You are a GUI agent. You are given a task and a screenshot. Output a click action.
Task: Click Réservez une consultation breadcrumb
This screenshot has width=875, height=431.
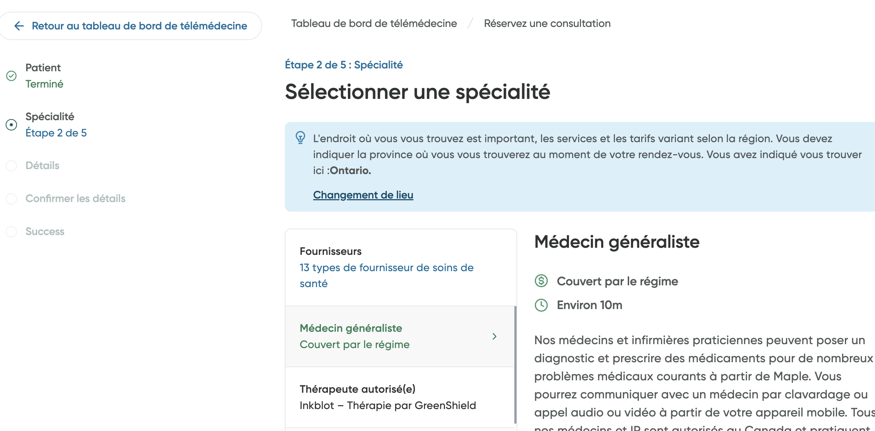547,23
